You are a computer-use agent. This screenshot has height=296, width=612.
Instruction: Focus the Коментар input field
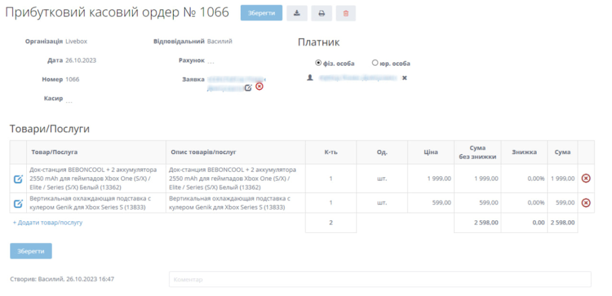380,279
